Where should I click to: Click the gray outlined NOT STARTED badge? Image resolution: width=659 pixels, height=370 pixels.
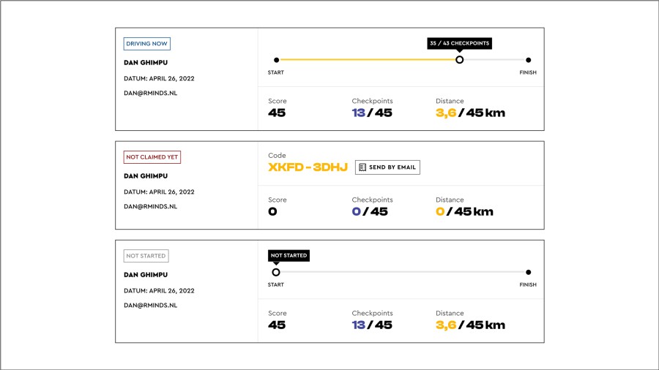click(146, 256)
